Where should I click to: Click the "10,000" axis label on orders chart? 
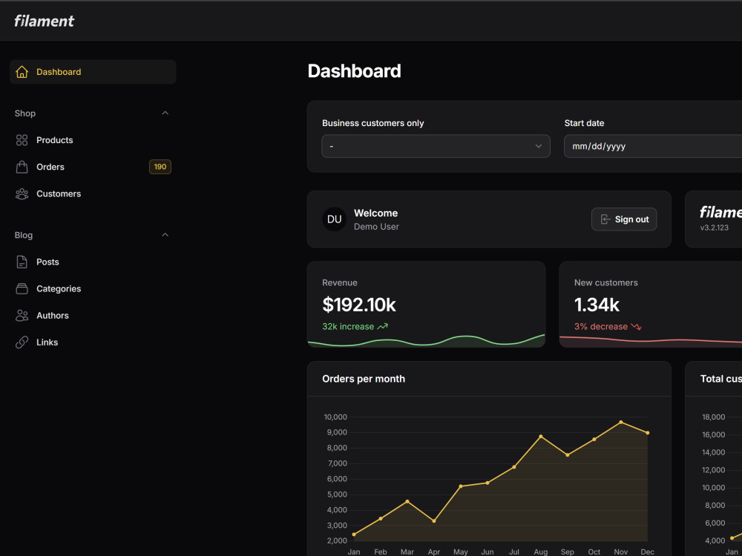tap(335, 417)
